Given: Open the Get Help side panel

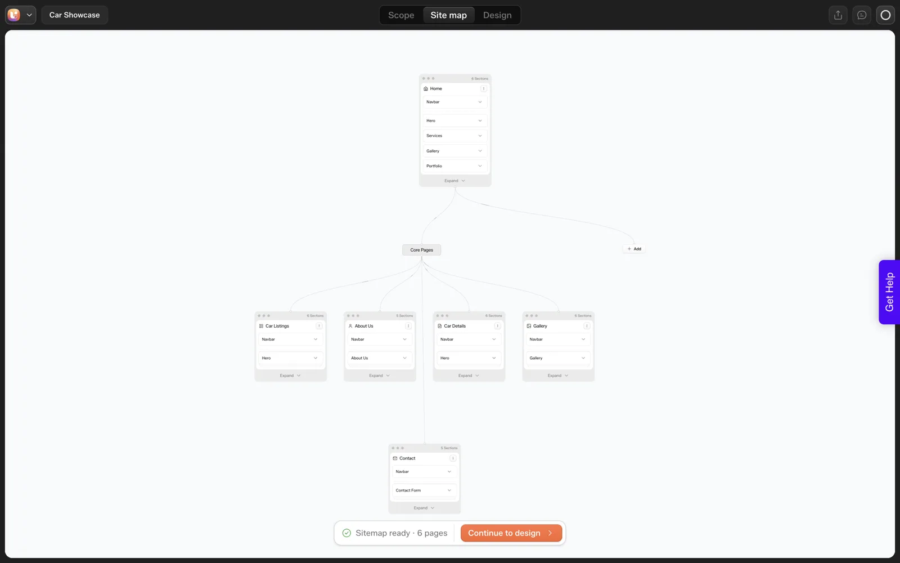Looking at the screenshot, I should (889, 292).
